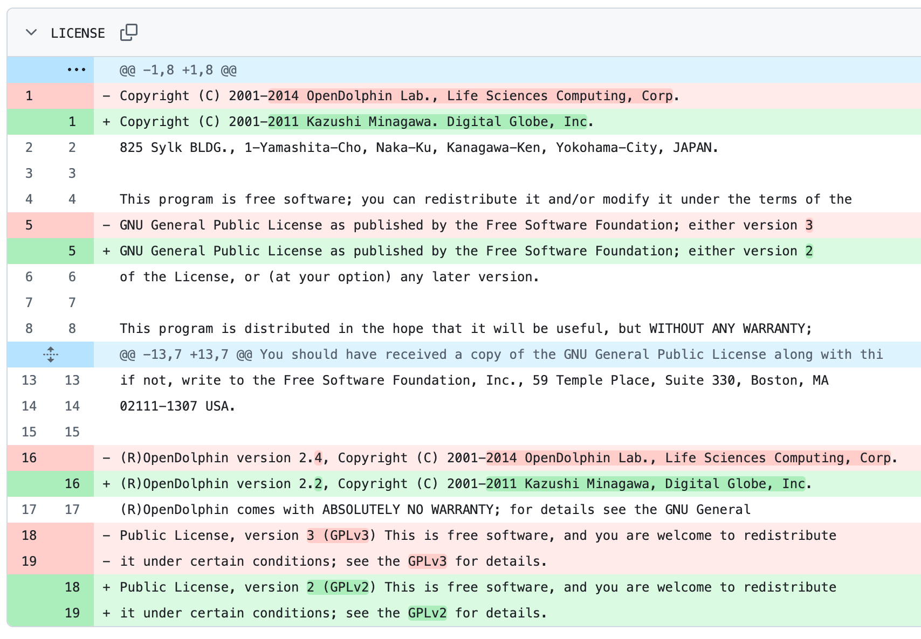The width and height of the screenshot is (921, 639).
Task: Click the added Public License version 2 (GPLv2) line
Action: [478, 587]
